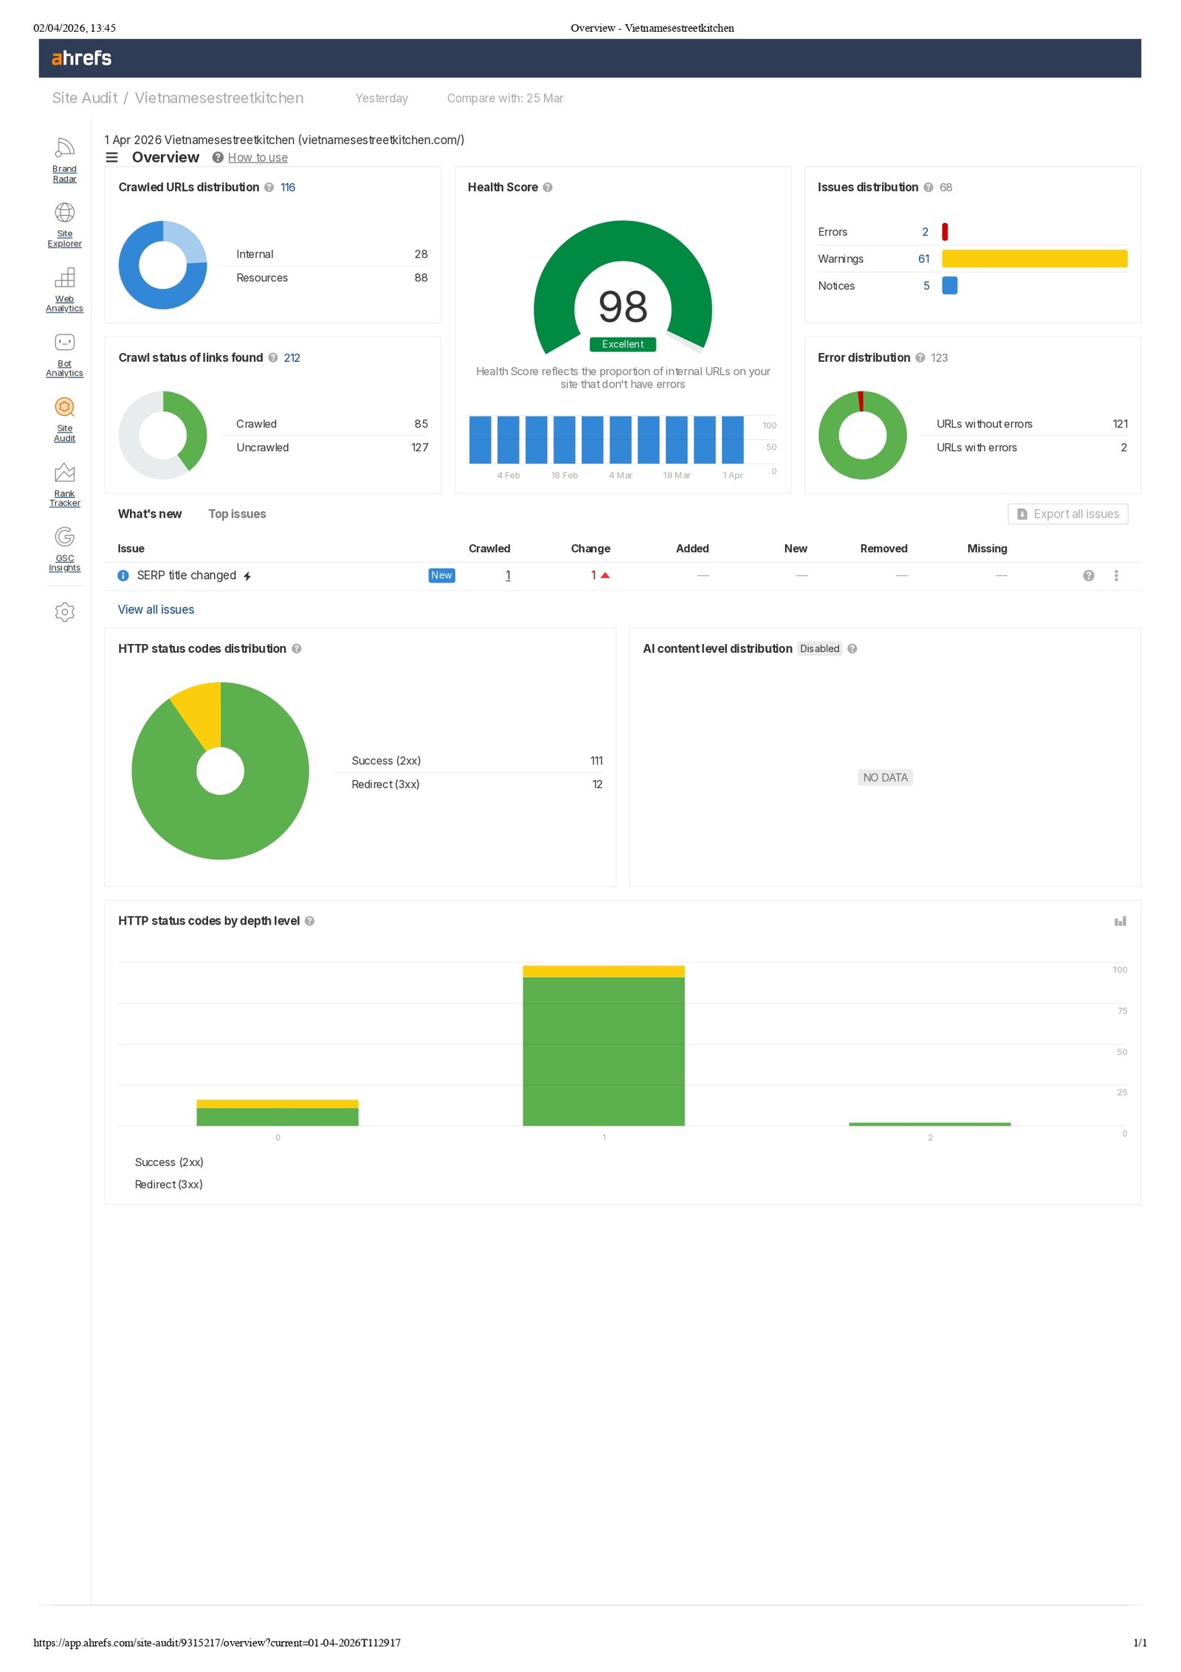Screen dimensions: 1181x1672
Task: Click the How to use link
Action: [x=258, y=157]
